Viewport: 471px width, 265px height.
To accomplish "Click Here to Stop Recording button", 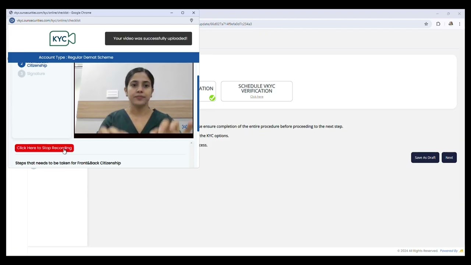I will (44, 148).
